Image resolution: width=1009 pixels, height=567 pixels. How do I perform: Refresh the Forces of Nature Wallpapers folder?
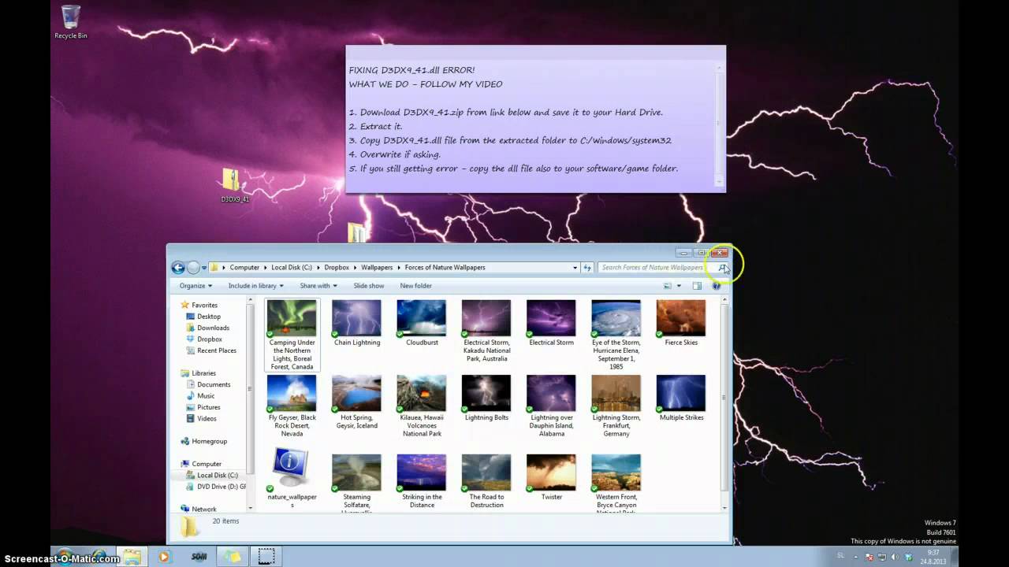pos(587,268)
